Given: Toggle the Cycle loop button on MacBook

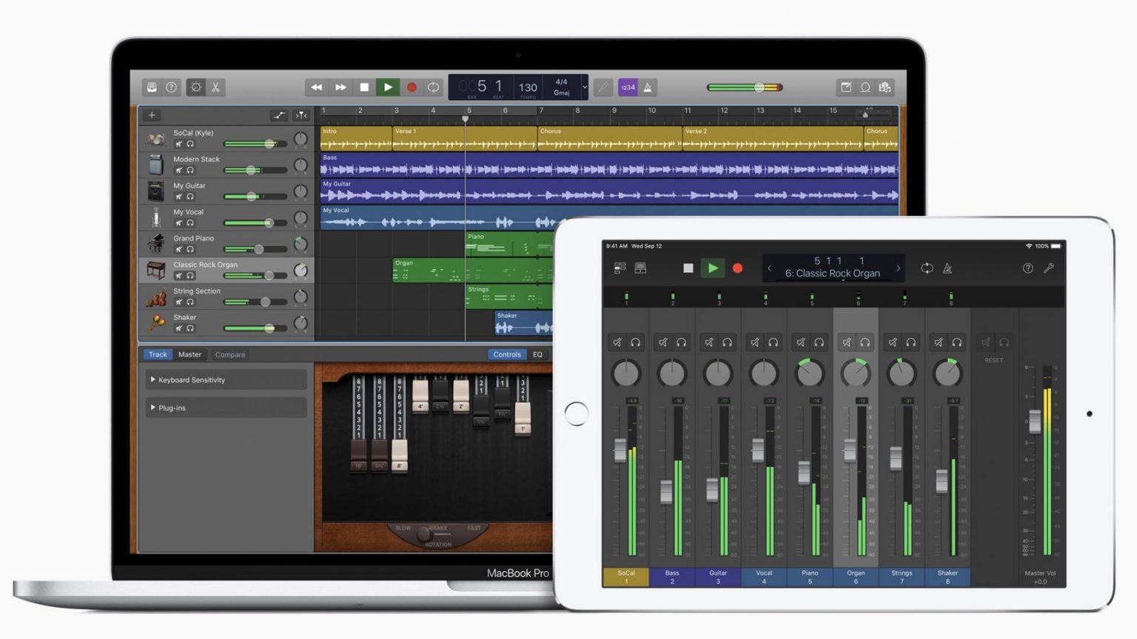Looking at the screenshot, I should coord(433,87).
